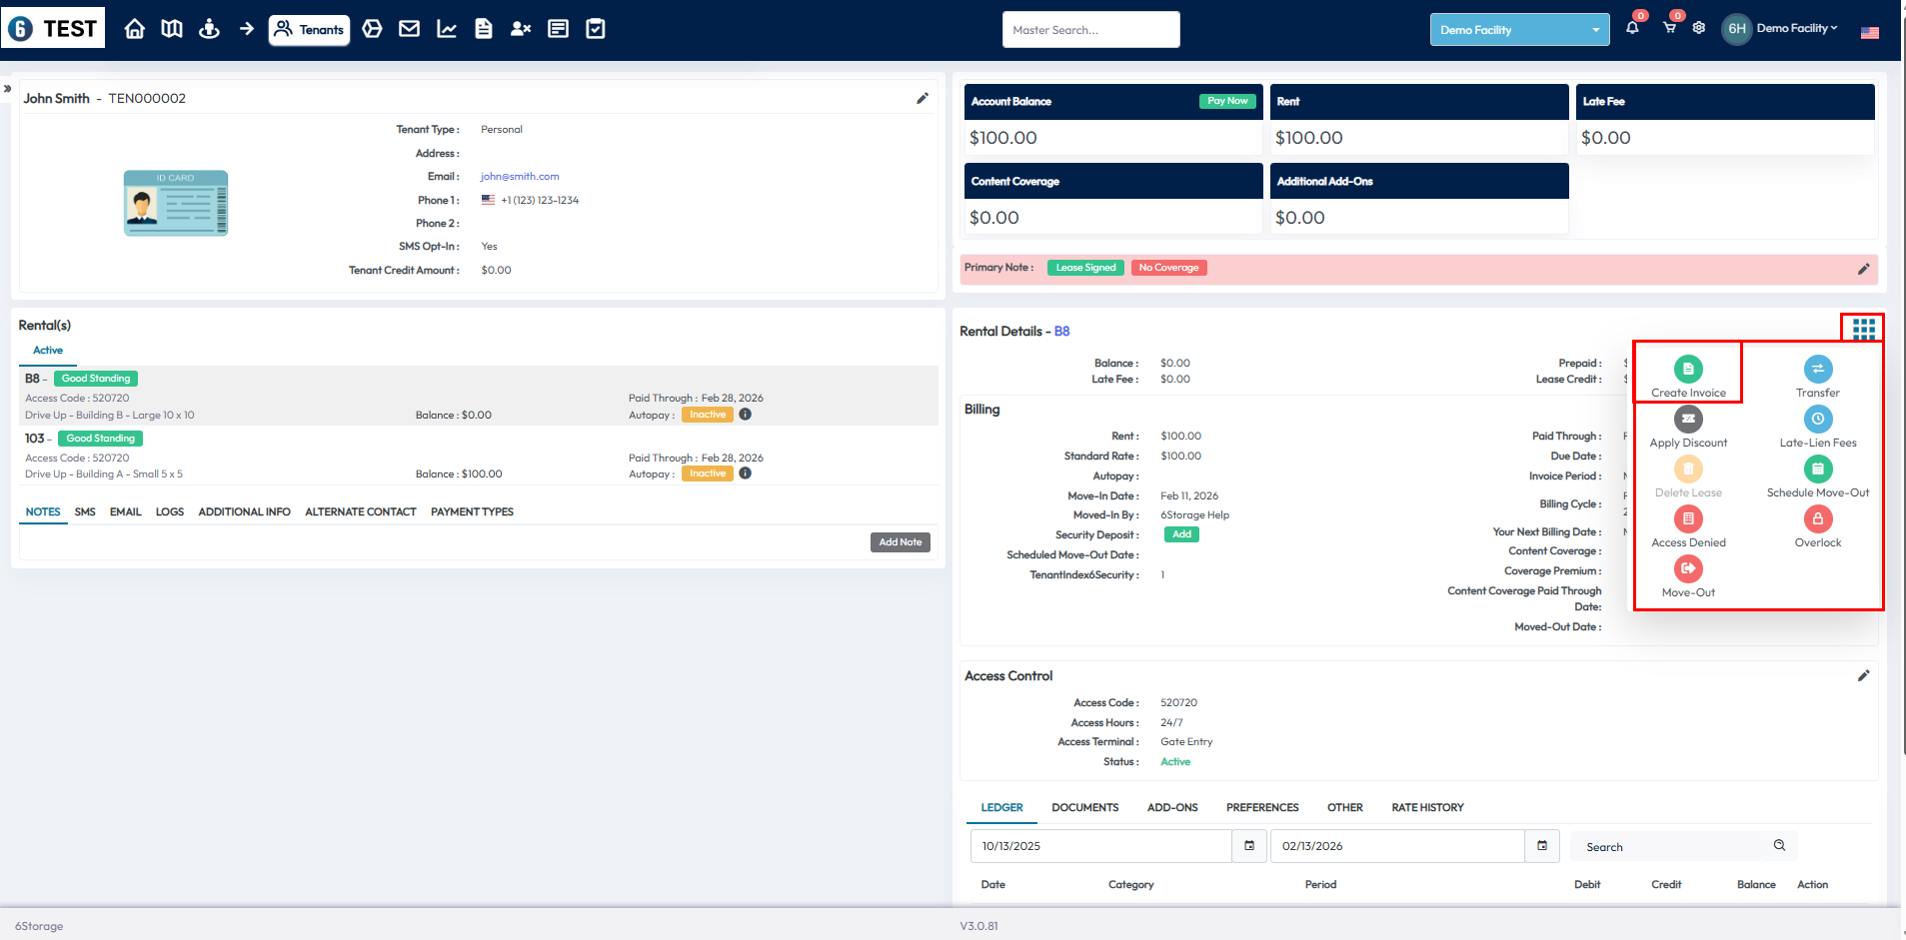1906x940 pixels.
Task: Open the Apply Discount action
Action: [x=1688, y=420]
